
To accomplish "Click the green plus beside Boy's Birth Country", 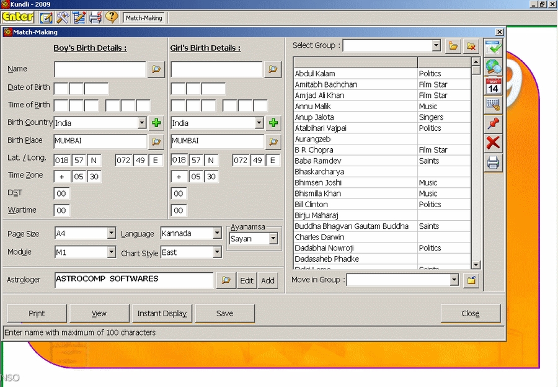I will [156, 123].
